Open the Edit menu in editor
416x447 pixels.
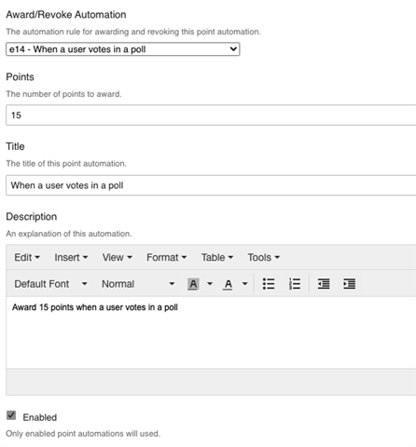tap(27, 257)
